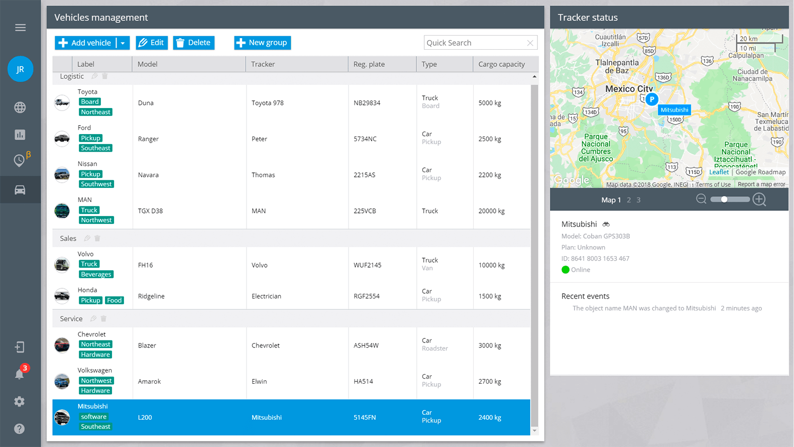Clear the Quick Search field with X
This screenshot has height=447, width=794.
click(x=530, y=43)
